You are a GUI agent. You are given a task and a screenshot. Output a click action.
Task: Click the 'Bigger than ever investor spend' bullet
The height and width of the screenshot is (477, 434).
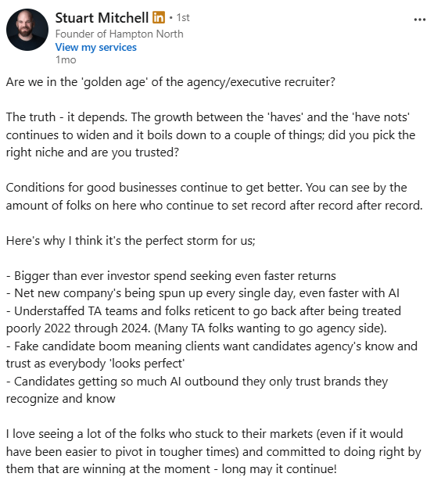[171, 276]
